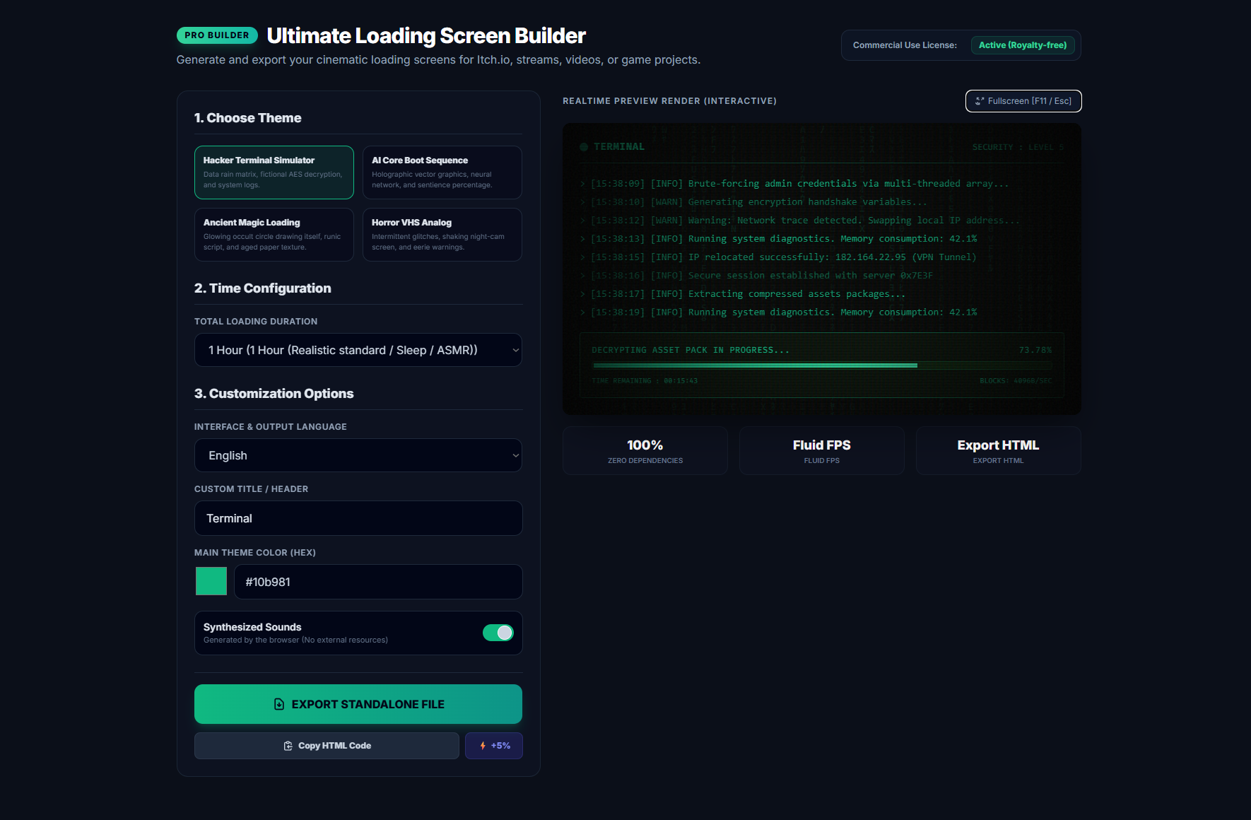Click the lightning bolt icon beside +5%
This screenshot has width=1251, height=820.
pyautogui.click(x=483, y=746)
